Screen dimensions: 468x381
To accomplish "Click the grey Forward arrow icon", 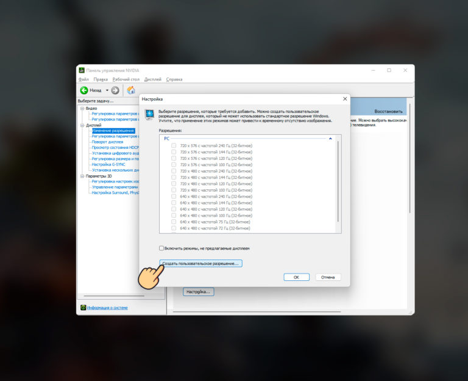I will [x=115, y=90].
